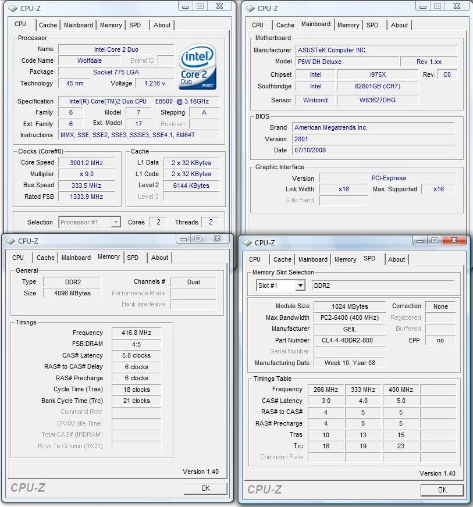This screenshot has height=507, width=473.
Task: Click the P5W DH Deluxe model field
Action: pos(347,62)
